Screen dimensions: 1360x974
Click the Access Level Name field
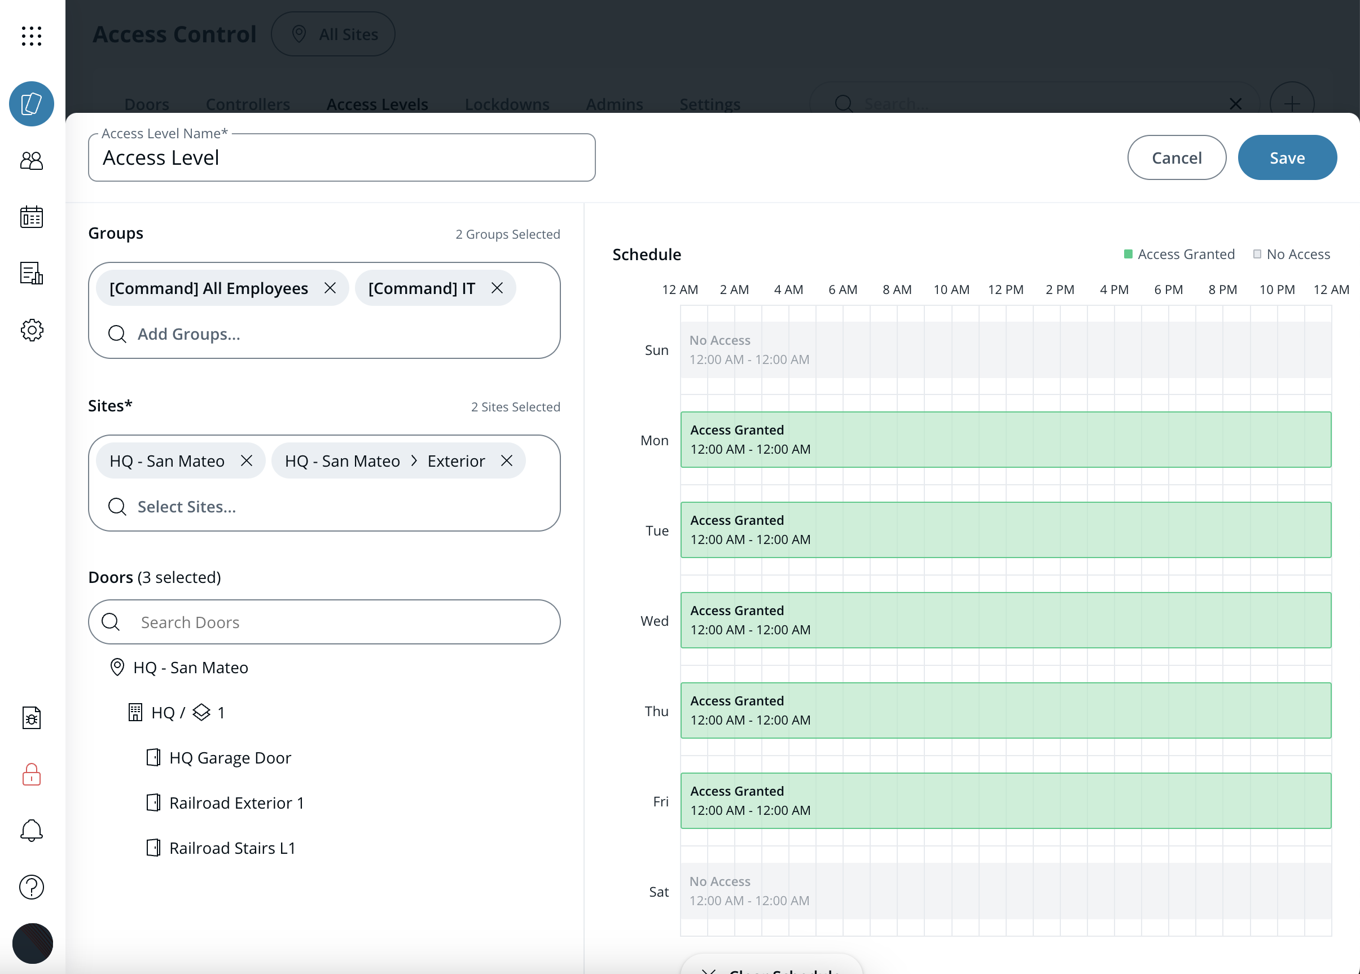pos(341,158)
